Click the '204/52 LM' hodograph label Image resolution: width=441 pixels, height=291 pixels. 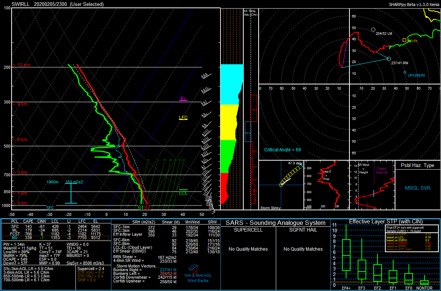pyautogui.click(x=384, y=34)
